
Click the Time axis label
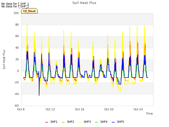pyautogui.click(x=149, y=114)
